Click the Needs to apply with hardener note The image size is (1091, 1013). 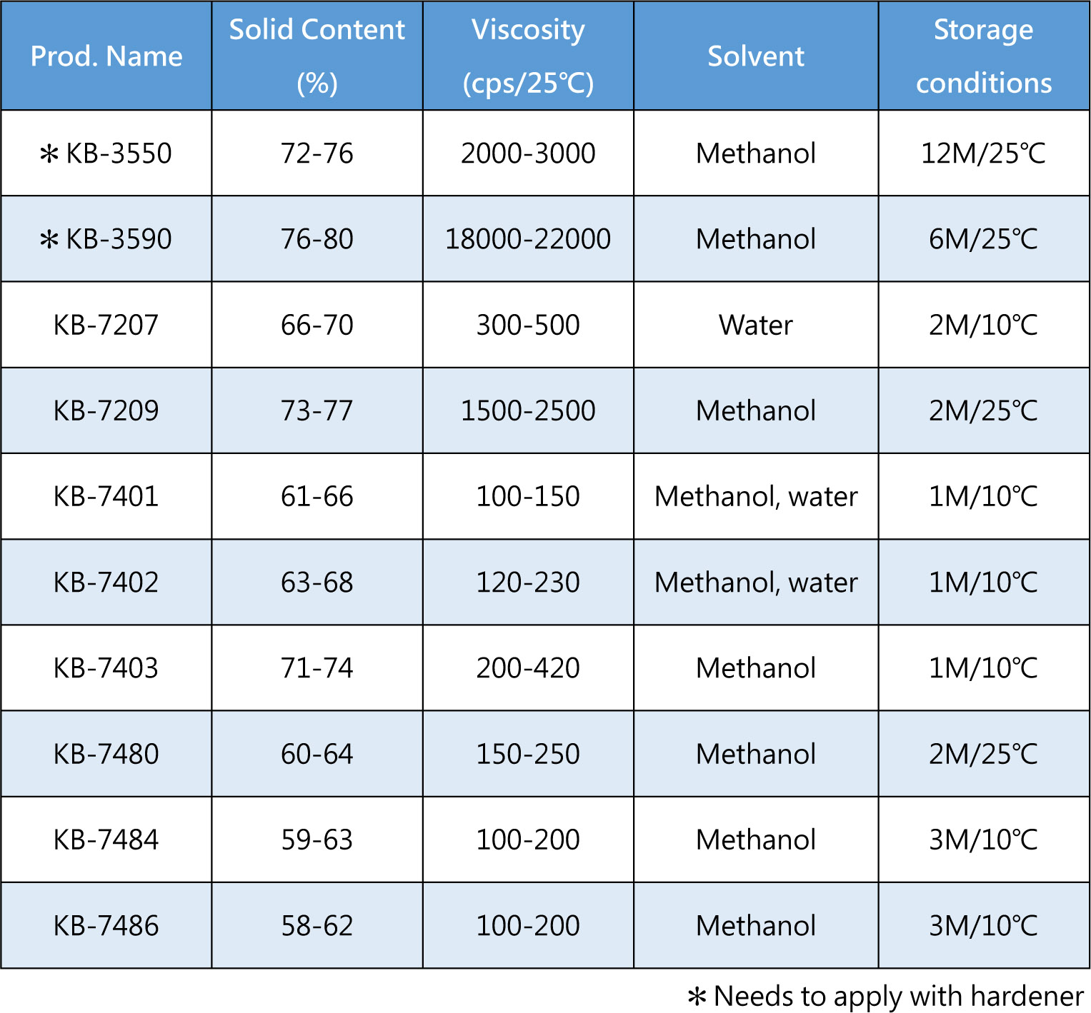coord(899,997)
